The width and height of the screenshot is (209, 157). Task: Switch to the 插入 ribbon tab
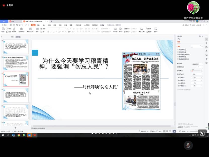[38, 25]
